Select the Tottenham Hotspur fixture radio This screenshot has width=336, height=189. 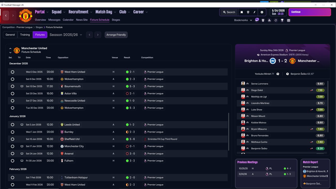12,178
